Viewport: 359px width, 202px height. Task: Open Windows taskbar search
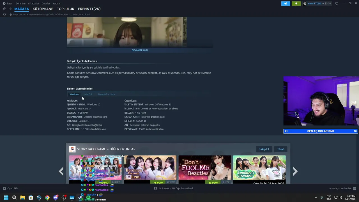pos(14,198)
